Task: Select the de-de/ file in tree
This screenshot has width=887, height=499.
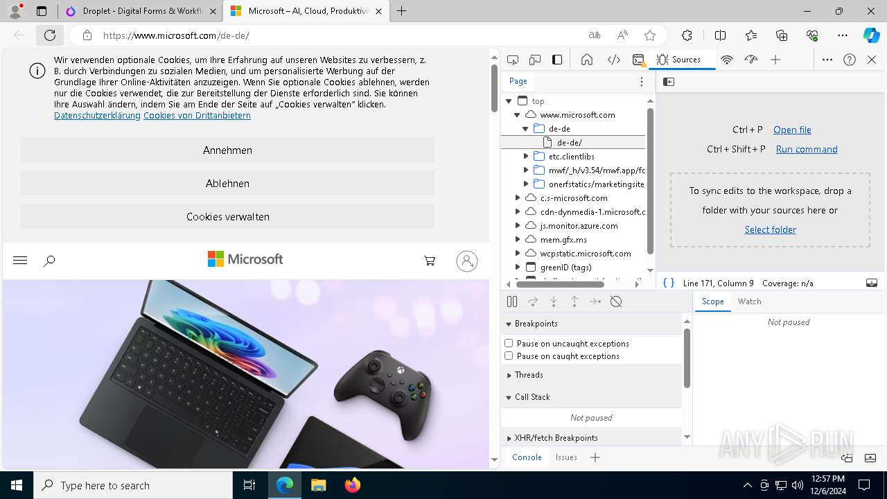Action: pos(573,143)
